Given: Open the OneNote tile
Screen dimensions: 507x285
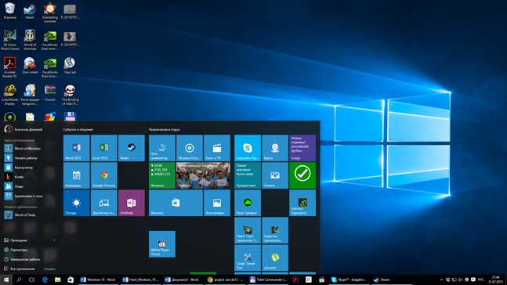Looking at the screenshot, I should [x=132, y=203].
